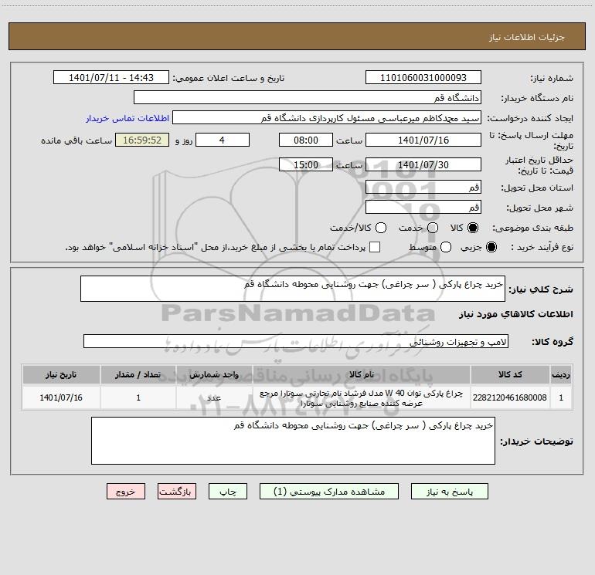595x575 pixels.
Task: Click buyer organization field دانشگاه قم
Action: point(308,98)
